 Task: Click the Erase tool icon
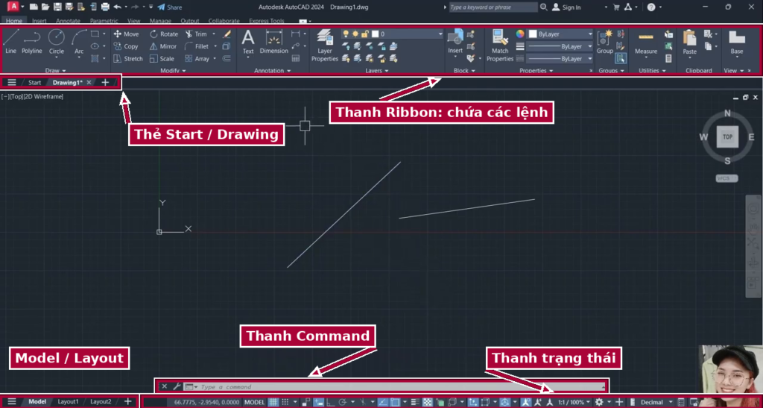(227, 34)
